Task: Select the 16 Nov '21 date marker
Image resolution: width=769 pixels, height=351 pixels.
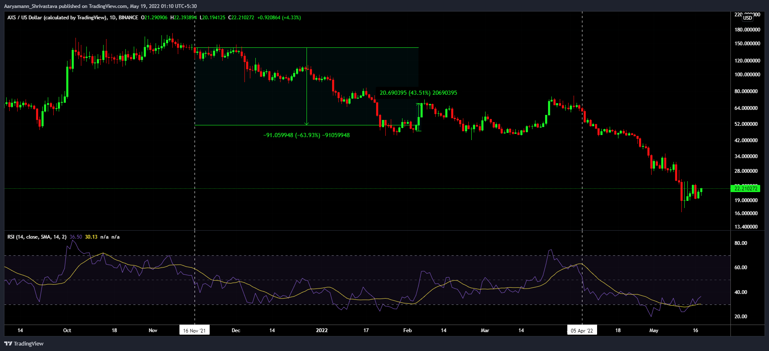Action: point(194,330)
